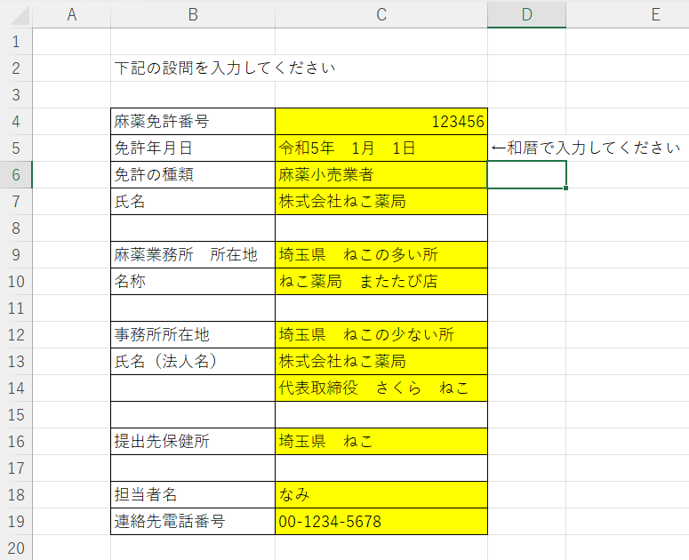Select the ねこ薬局 またたび店 cell

tap(381, 282)
